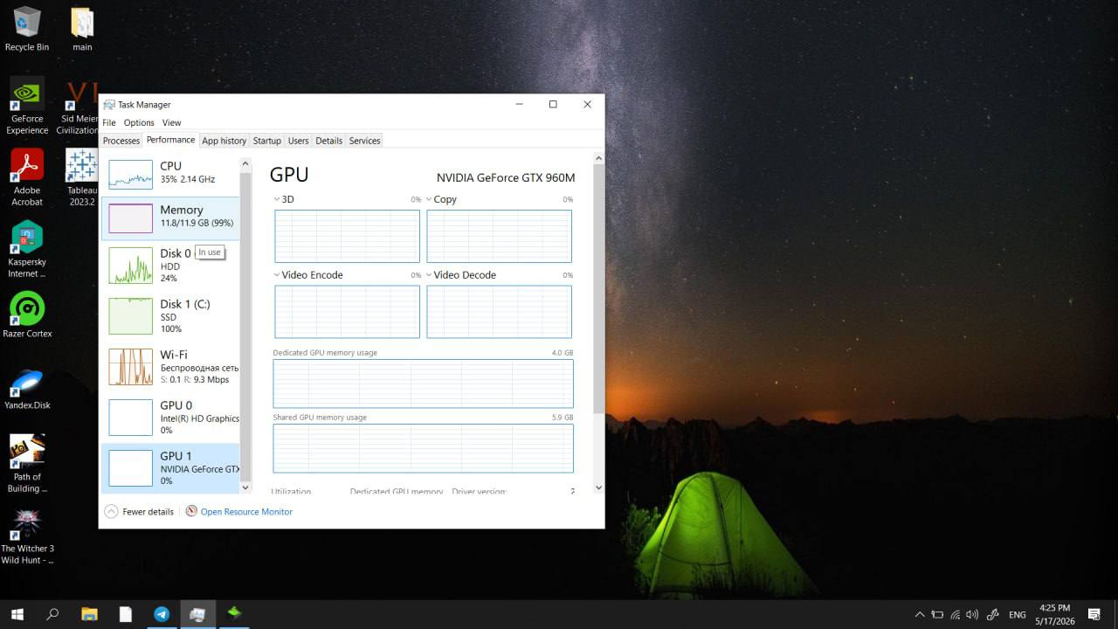Launch The Witcher 3 Wild Hunt shortcut
The width and height of the screenshot is (1118, 629).
27,536
